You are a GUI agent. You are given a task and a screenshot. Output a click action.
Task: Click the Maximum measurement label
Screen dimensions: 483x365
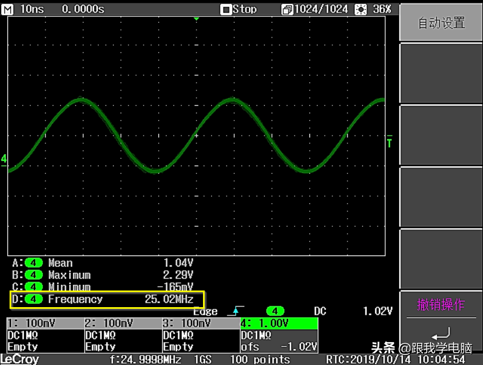click(69, 275)
